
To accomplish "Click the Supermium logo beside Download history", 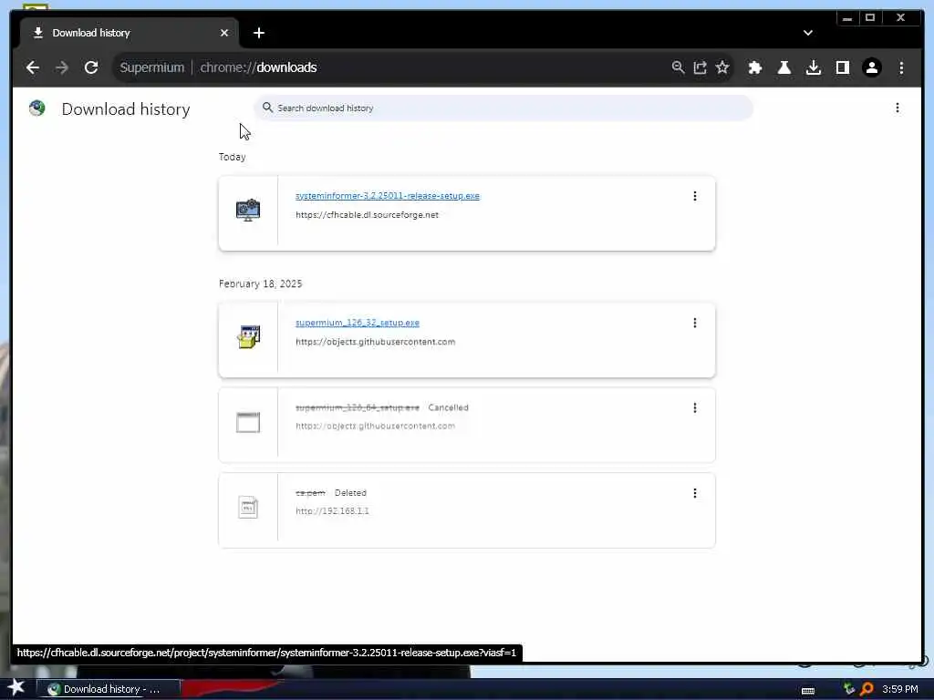I will 36,108.
